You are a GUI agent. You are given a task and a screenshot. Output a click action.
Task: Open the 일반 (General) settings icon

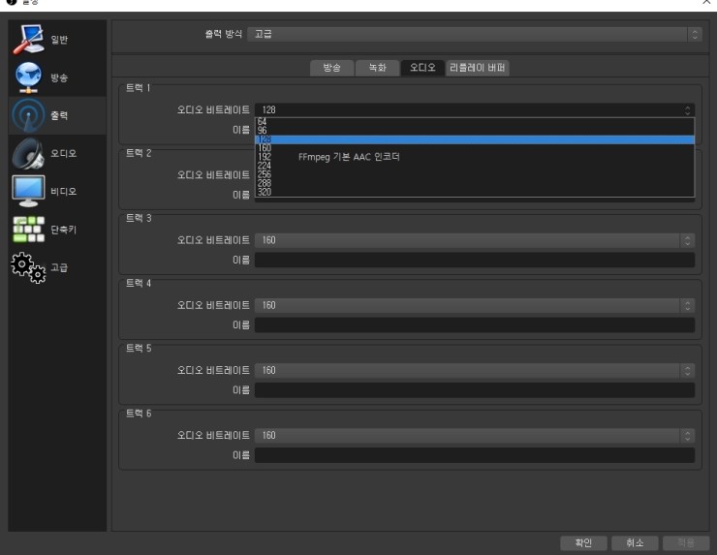(x=28, y=40)
